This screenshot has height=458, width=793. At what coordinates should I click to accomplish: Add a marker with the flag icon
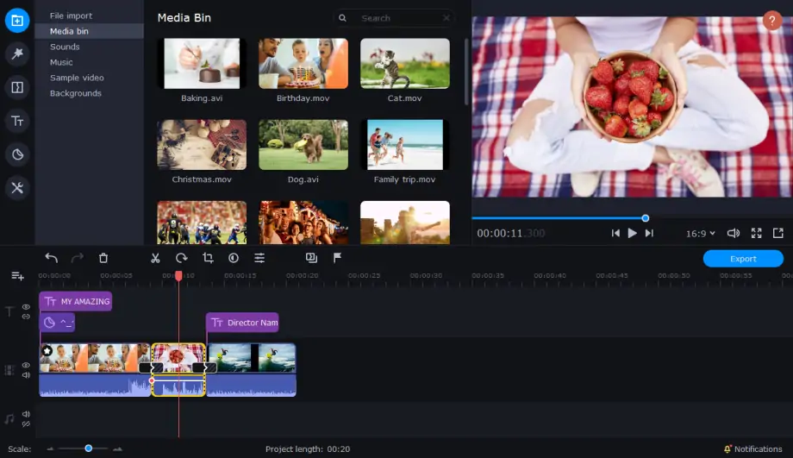click(x=337, y=258)
